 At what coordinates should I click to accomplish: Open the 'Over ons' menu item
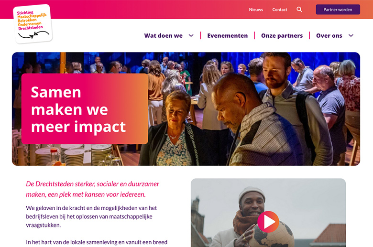pos(329,36)
